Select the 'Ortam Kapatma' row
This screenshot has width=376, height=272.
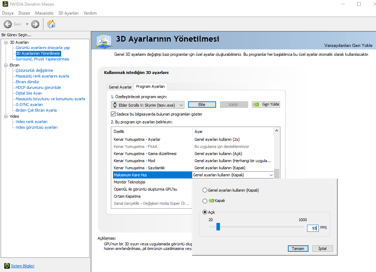click(x=152, y=196)
